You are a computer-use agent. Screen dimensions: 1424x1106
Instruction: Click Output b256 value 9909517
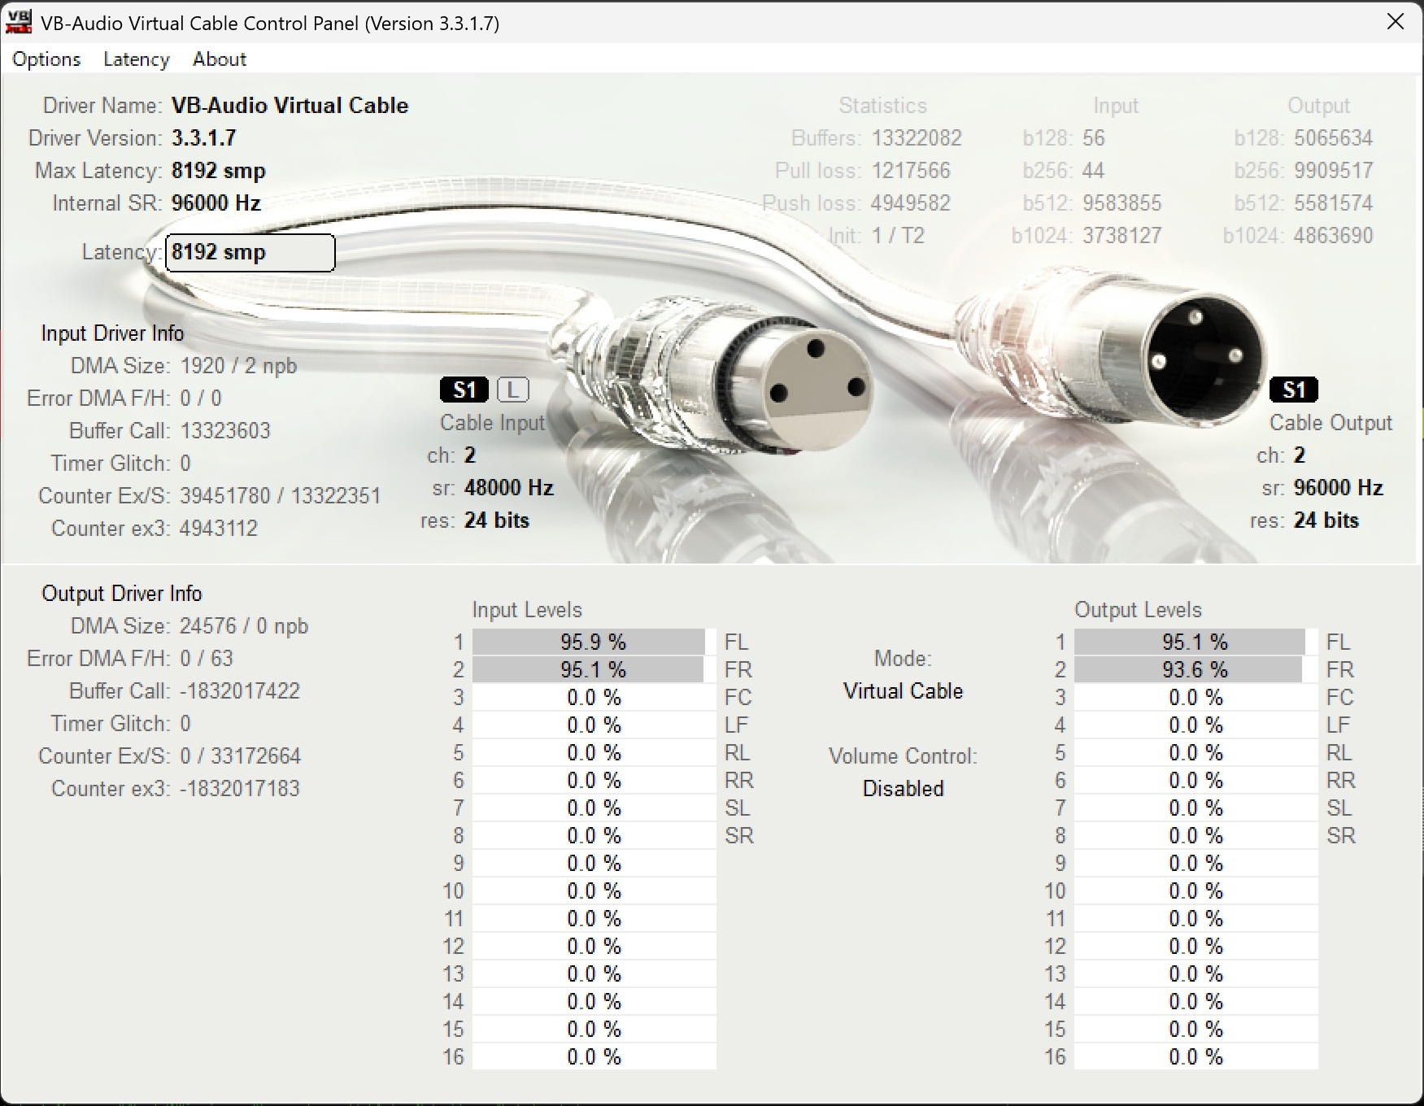click(x=1334, y=171)
